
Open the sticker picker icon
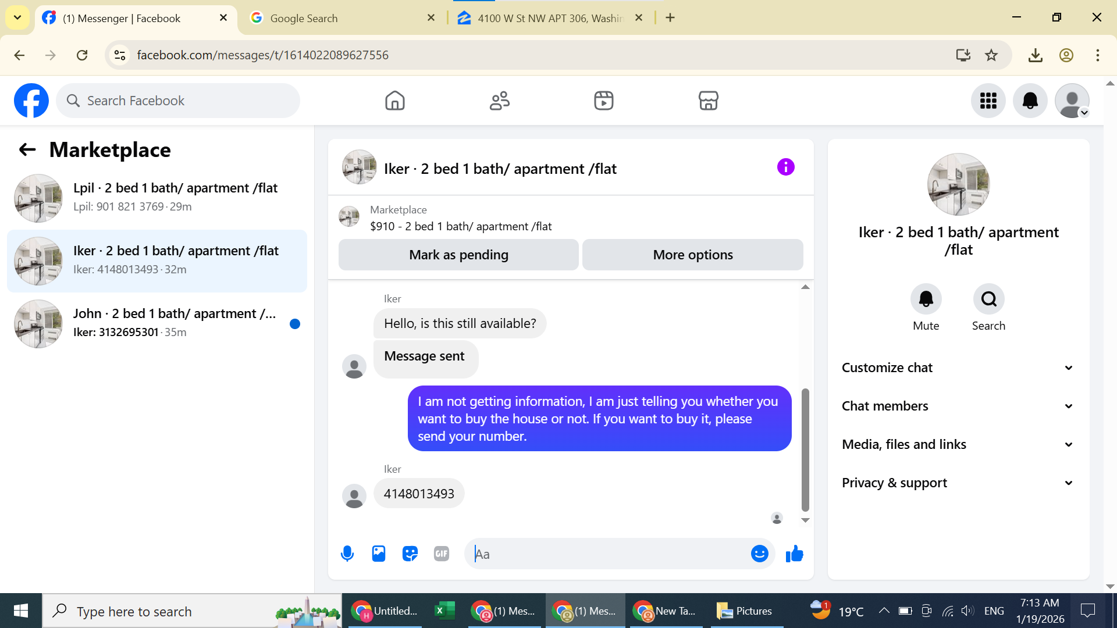[410, 554]
